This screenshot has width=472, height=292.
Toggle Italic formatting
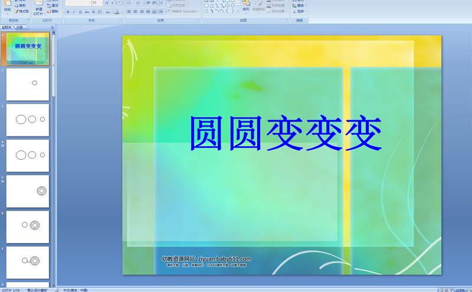[74, 12]
